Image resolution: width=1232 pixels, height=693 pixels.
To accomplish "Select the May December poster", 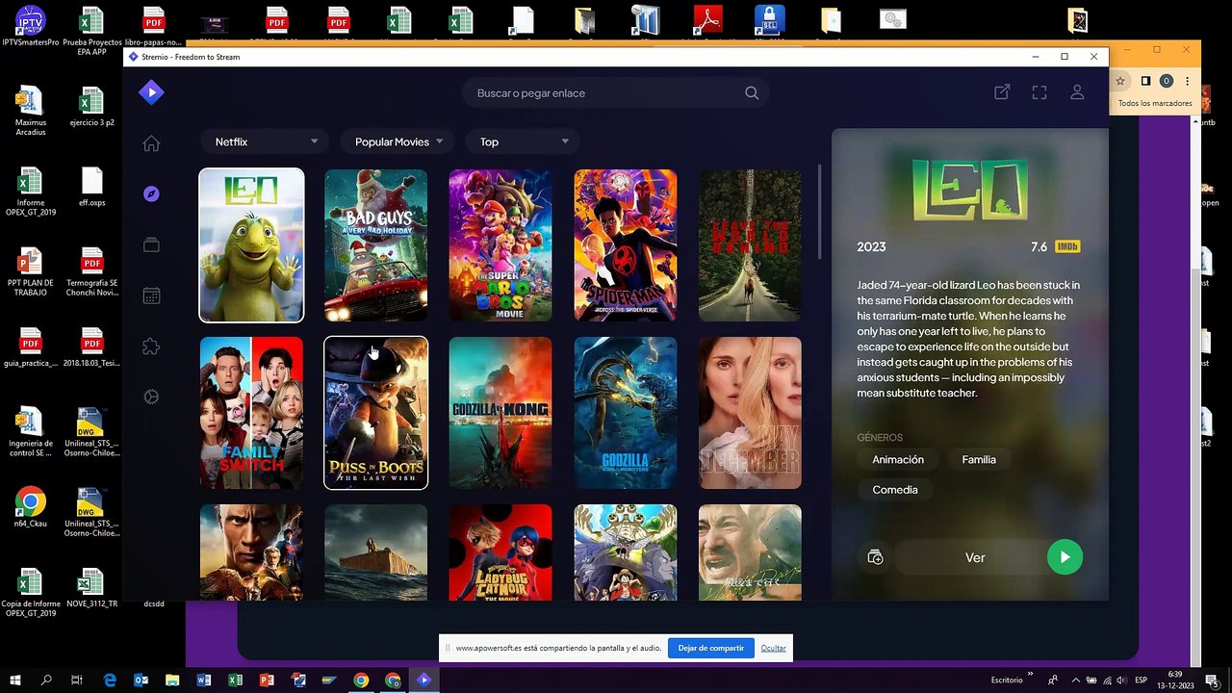I will pyautogui.click(x=750, y=413).
